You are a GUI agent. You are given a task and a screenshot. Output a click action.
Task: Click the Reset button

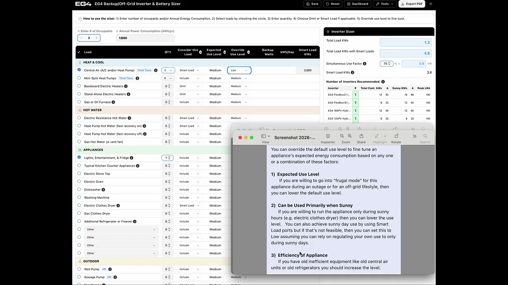[x=333, y=4]
